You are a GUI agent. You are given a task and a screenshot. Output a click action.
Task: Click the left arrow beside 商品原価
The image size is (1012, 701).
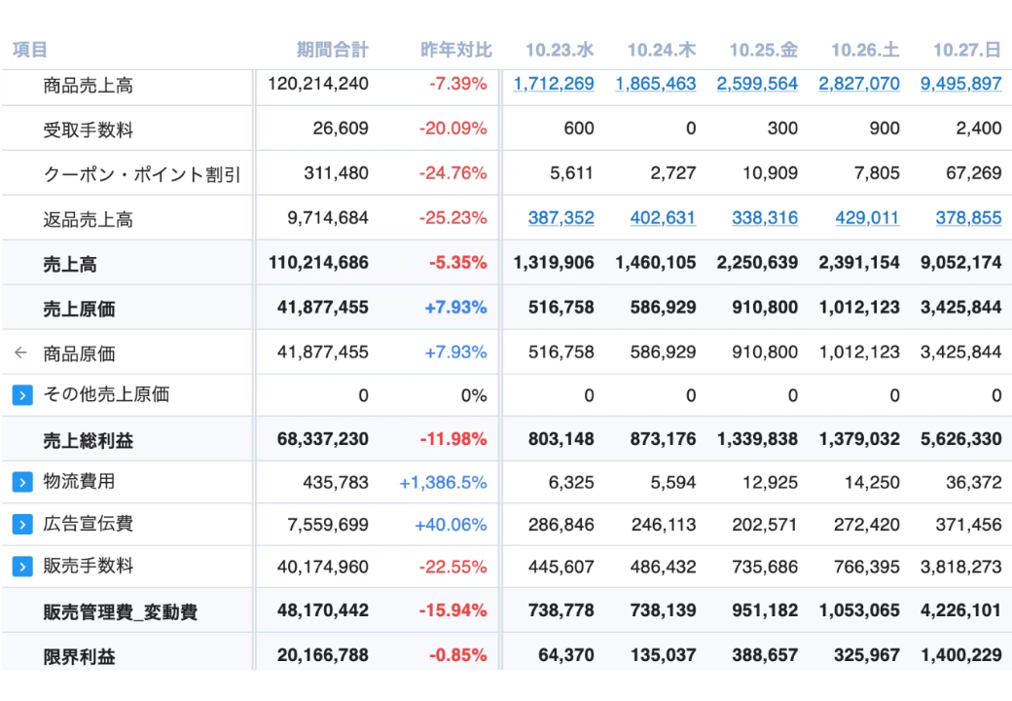[x=21, y=353]
